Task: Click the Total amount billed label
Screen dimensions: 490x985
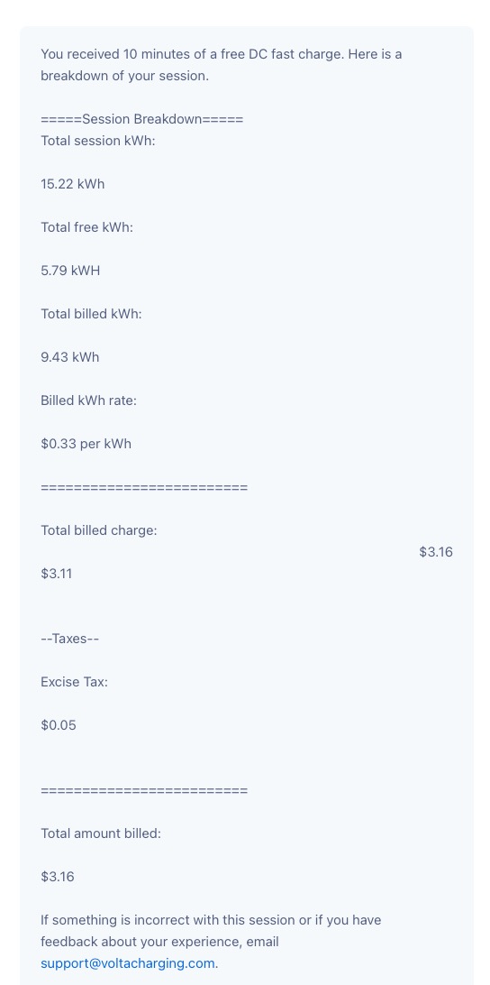Action: pyautogui.click(x=101, y=833)
